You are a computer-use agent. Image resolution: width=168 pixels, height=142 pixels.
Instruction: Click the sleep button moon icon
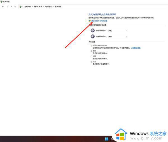(x=93, y=37)
